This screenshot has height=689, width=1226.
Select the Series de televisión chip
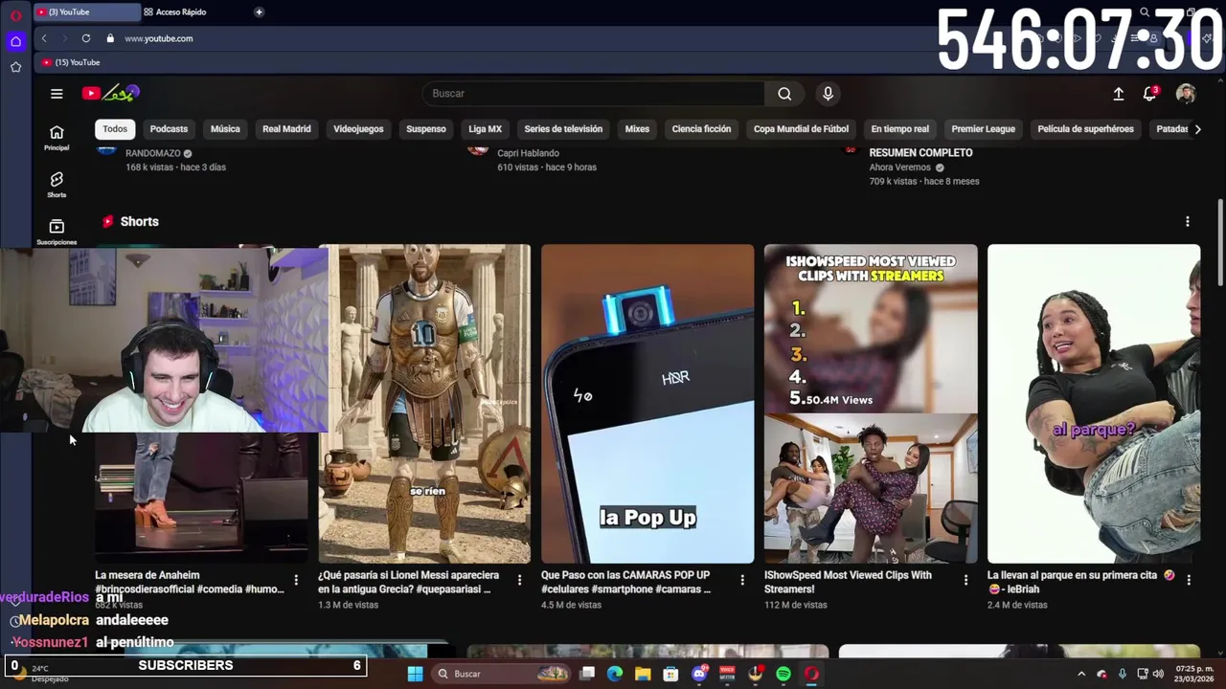(563, 129)
